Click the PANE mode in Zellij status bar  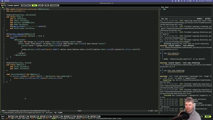[24, 116]
